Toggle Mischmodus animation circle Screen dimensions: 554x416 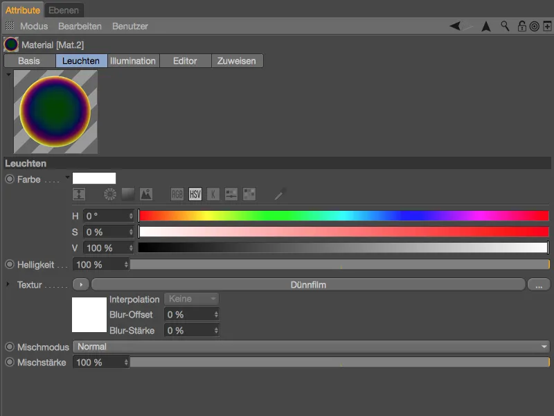10,347
